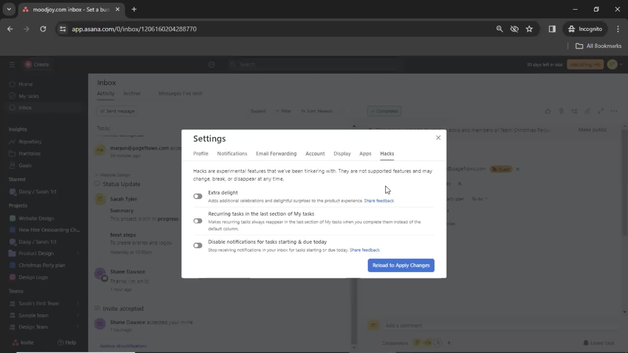Open Christmas Party plan project
Screen dimensions: 628x353
[42, 265]
